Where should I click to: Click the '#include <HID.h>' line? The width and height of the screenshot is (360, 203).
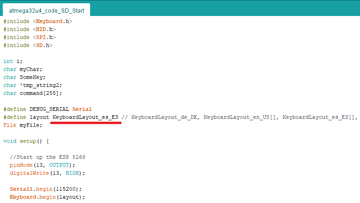click(30, 30)
